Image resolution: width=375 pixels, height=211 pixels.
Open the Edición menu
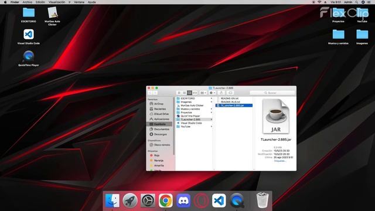point(40,2)
